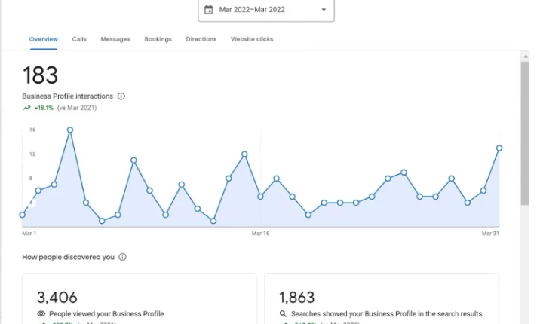The height and width of the screenshot is (324, 537).
Task: Expand date range using dropdown arrow
Action: pyautogui.click(x=324, y=10)
